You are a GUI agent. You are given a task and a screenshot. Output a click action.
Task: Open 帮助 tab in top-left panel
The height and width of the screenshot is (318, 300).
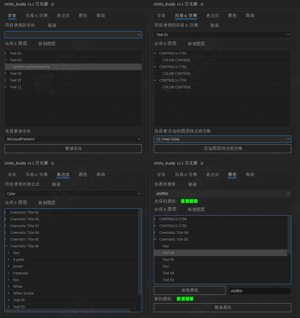(101, 16)
